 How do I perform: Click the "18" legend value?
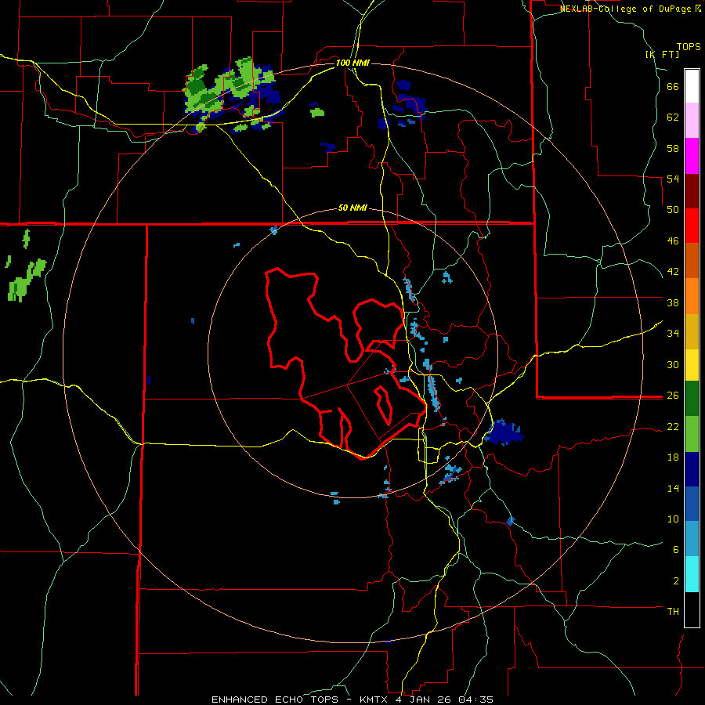[x=673, y=457]
